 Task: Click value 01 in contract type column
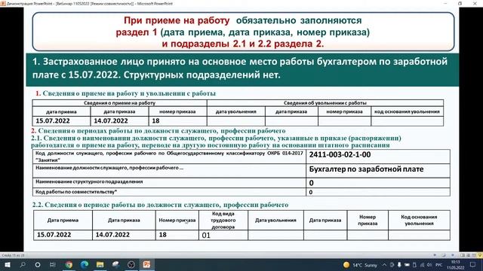[x=206, y=236]
